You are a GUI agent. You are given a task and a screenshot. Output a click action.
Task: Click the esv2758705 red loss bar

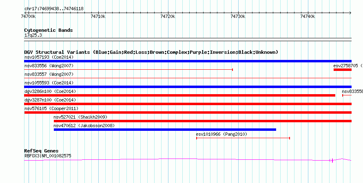click(x=342, y=70)
